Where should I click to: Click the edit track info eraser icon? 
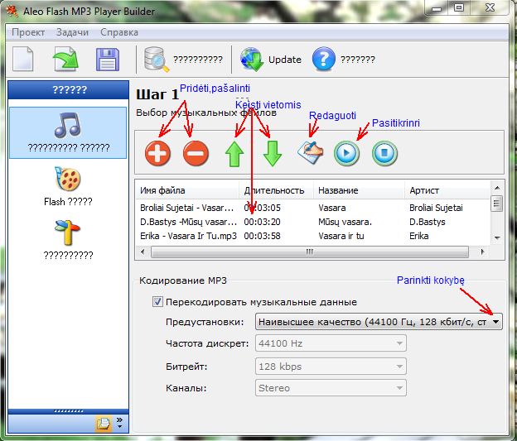[x=309, y=151]
